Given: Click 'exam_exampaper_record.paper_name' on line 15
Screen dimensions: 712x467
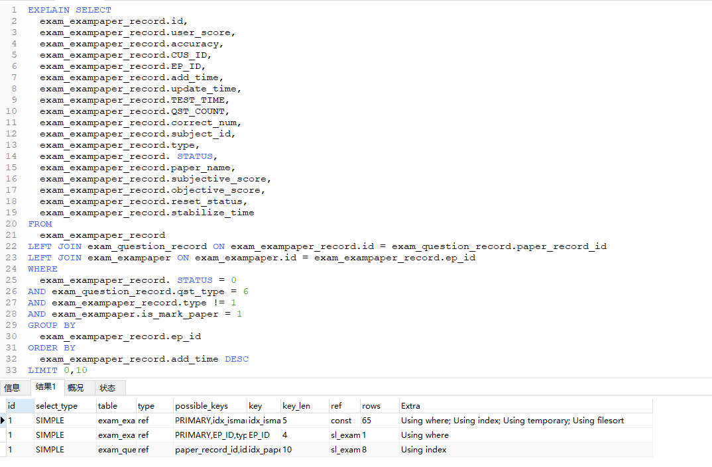Looking at the screenshot, I should pos(135,168).
